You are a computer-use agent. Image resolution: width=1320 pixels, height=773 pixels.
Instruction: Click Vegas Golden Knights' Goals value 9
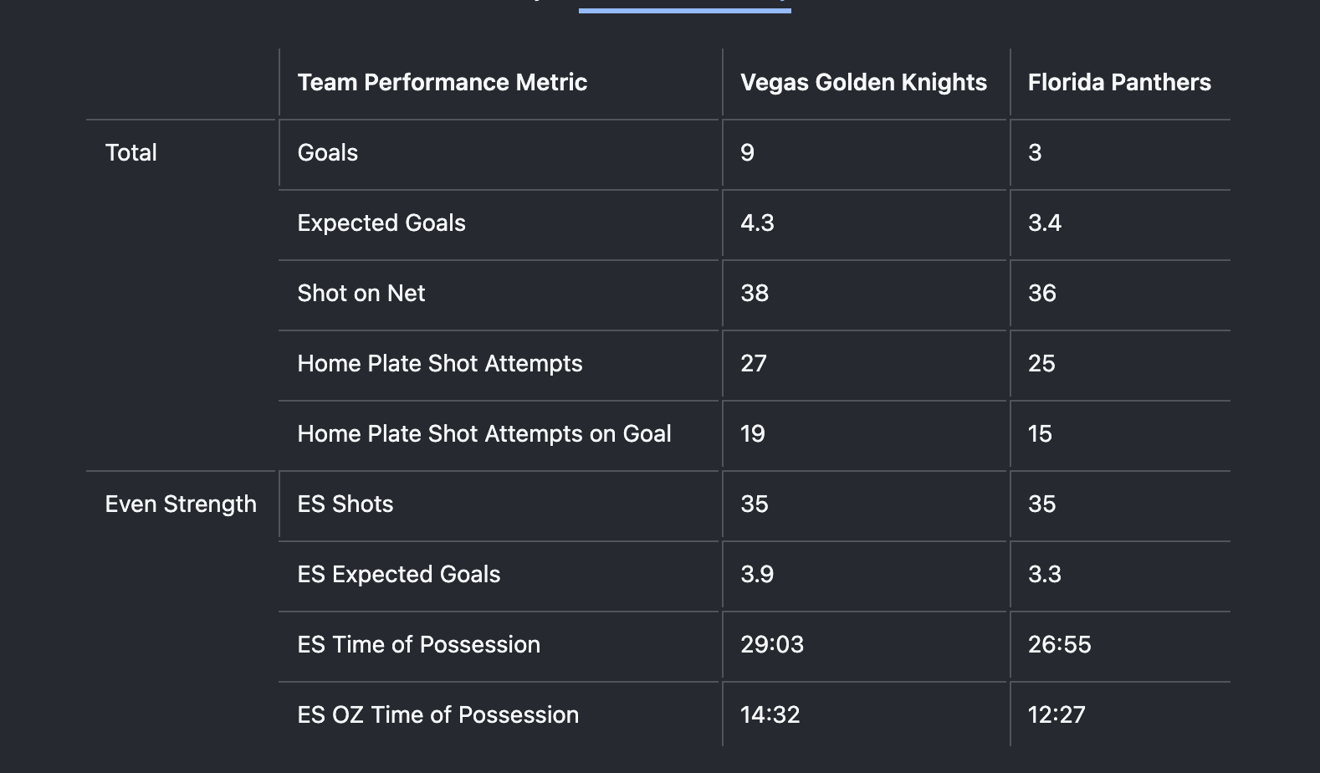(x=748, y=152)
